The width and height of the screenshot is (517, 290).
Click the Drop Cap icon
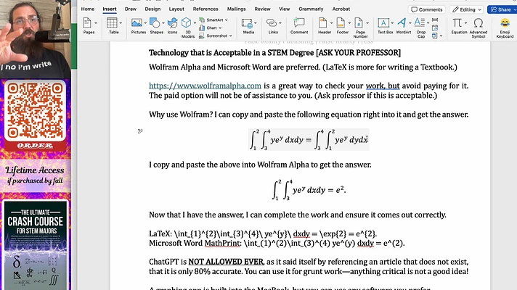click(420, 22)
